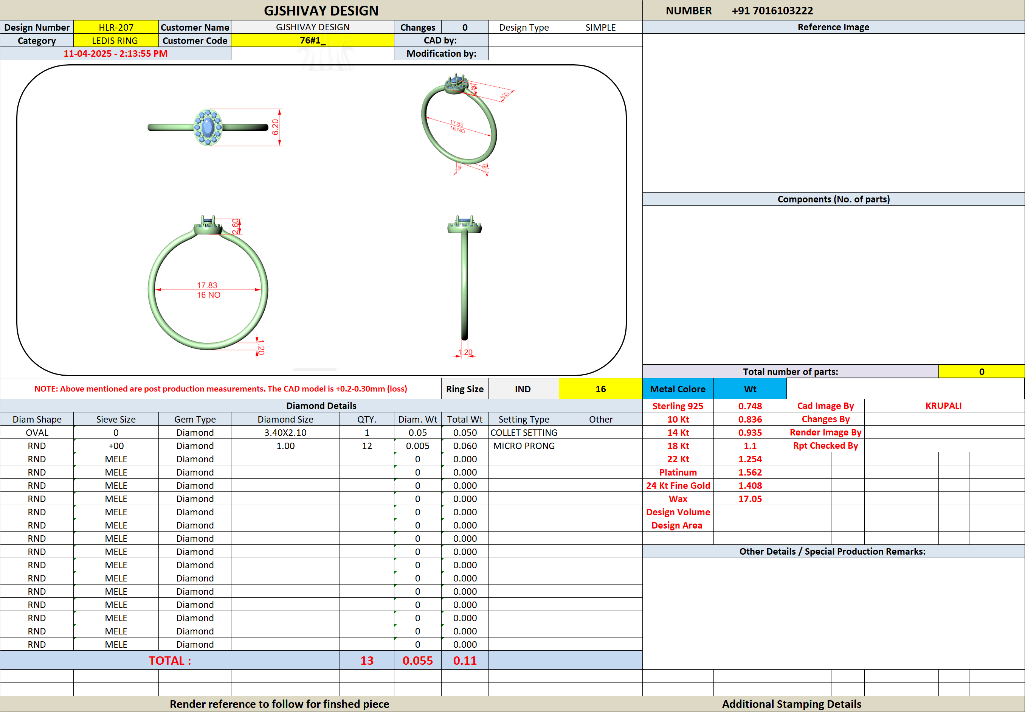
Task: Click the Changes By label
Action: [826, 419]
